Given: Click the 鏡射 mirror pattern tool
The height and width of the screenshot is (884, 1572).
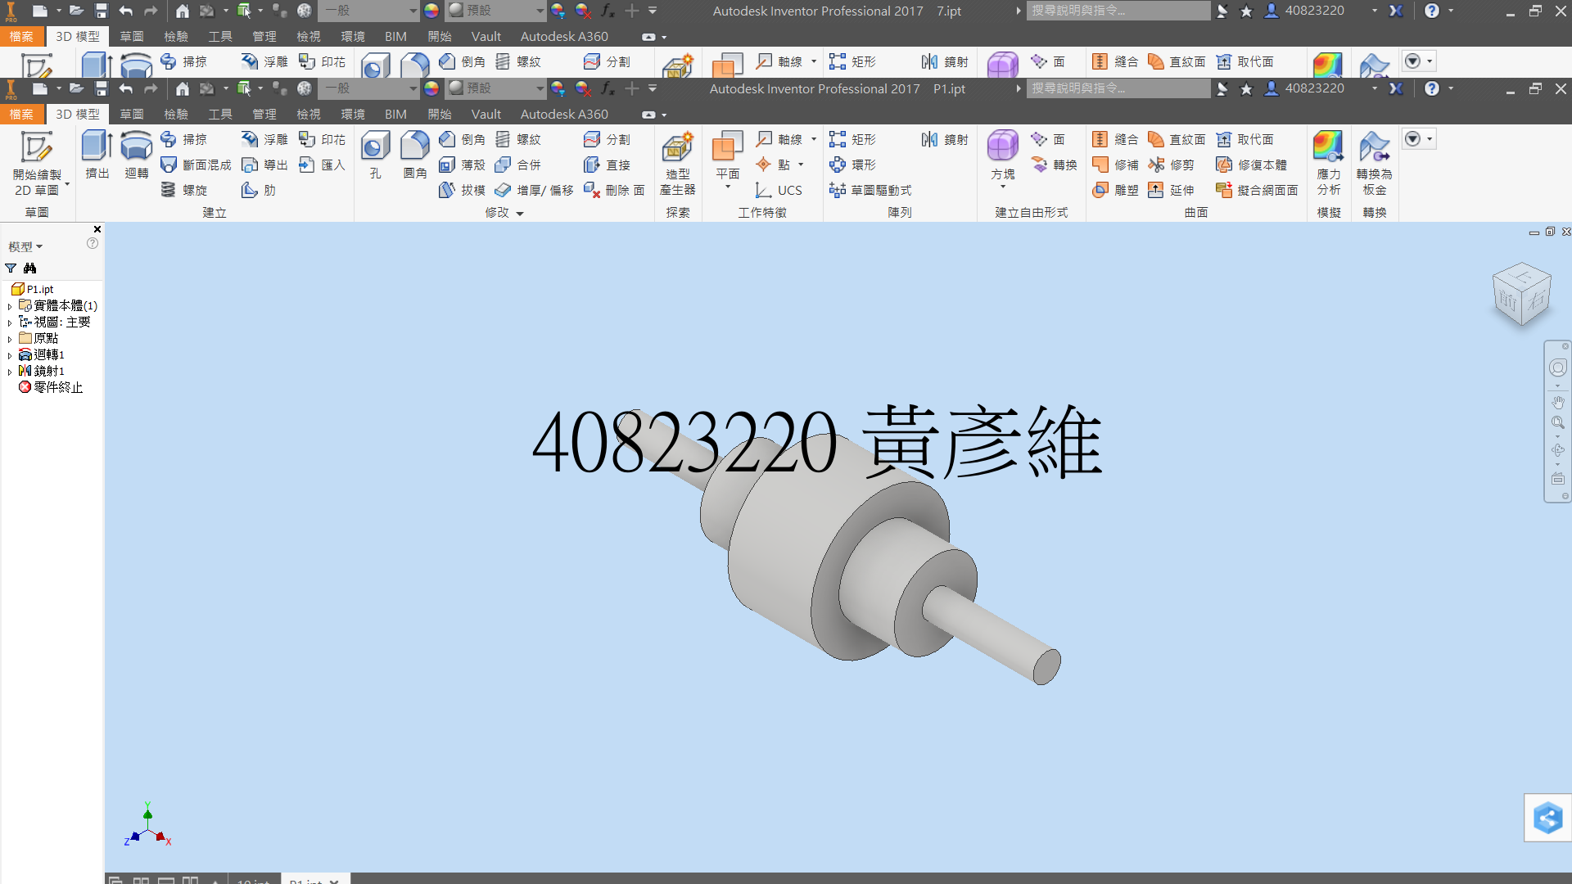Looking at the screenshot, I should click(945, 140).
